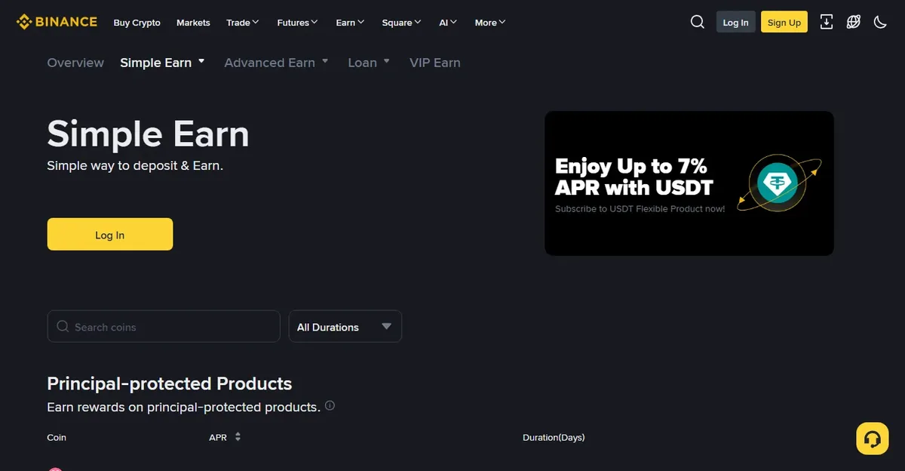This screenshot has height=471, width=905.
Task: Sort by the APR arrows icon
Action: pyautogui.click(x=238, y=437)
